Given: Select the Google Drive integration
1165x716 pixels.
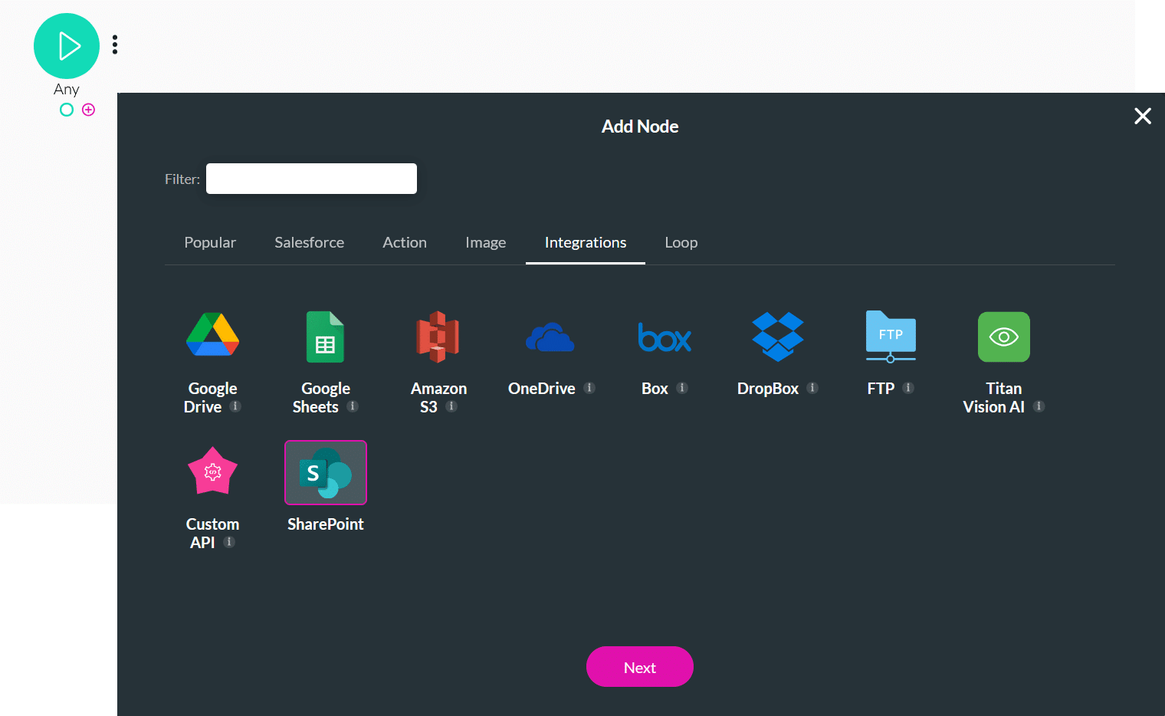Looking at the screenshot, I should [212, 337].
